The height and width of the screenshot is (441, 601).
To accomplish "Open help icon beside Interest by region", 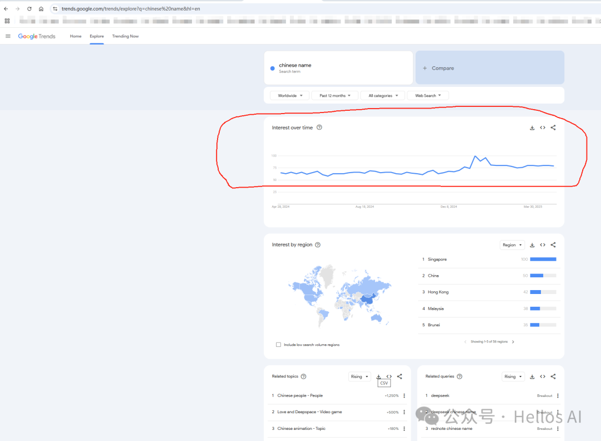I will pos(318,245).
